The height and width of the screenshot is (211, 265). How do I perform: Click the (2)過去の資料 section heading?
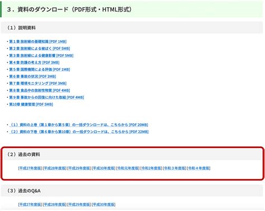[x=23, y=155]
